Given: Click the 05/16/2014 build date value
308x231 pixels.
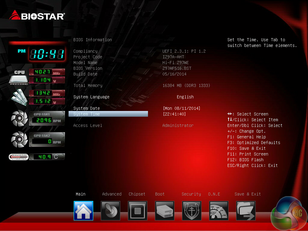Looking at the screenshot, I should tap(174, 74).
